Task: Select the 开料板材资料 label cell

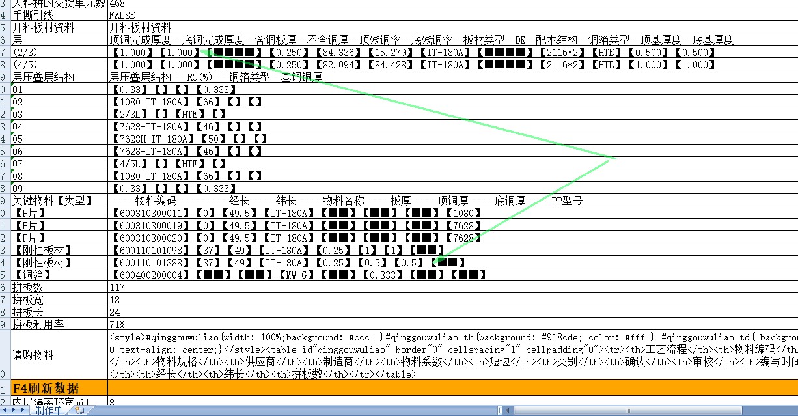Action: [x=59, y=27]
